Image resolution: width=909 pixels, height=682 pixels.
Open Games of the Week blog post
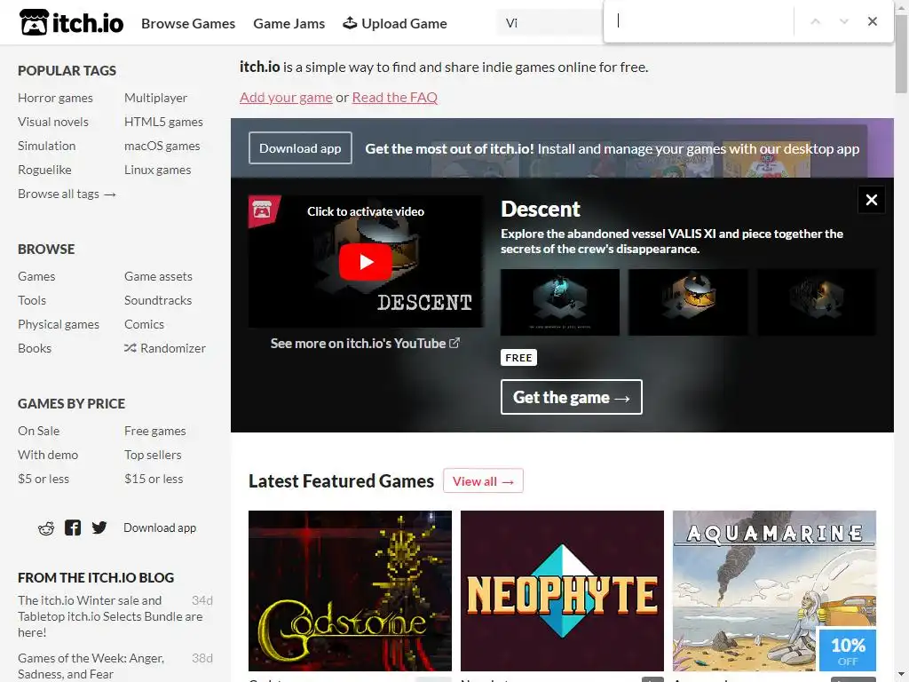coord(91,666)
